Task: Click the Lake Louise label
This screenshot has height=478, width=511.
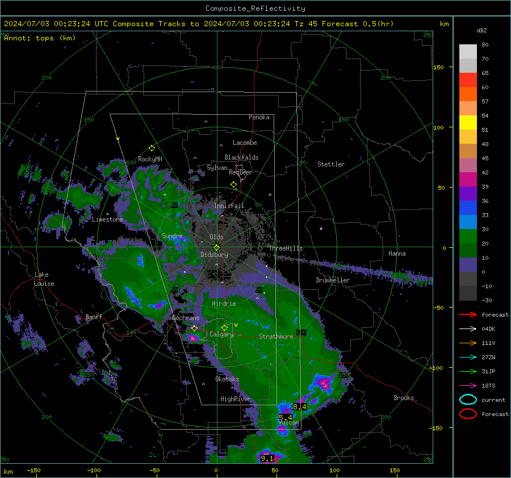Action: pyautogui.click(x=44, y=279)
